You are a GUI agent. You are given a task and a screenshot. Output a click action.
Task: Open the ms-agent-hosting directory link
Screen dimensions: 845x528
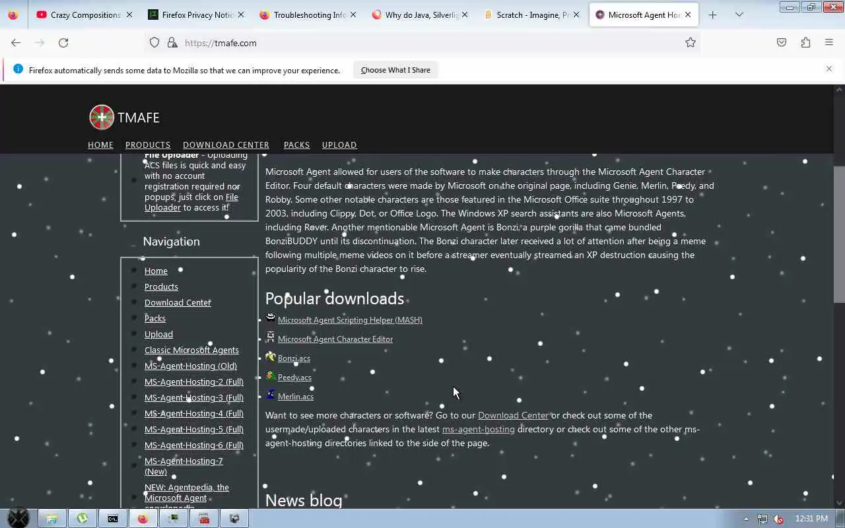tap(478, 429)
